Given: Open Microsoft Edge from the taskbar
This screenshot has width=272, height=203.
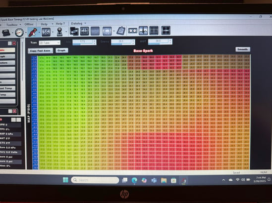Looking at the screenshot, I should point(134,180).
